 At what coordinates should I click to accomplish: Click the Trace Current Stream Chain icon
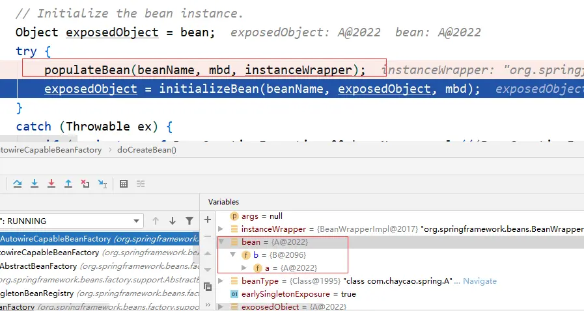pos(141,184)
